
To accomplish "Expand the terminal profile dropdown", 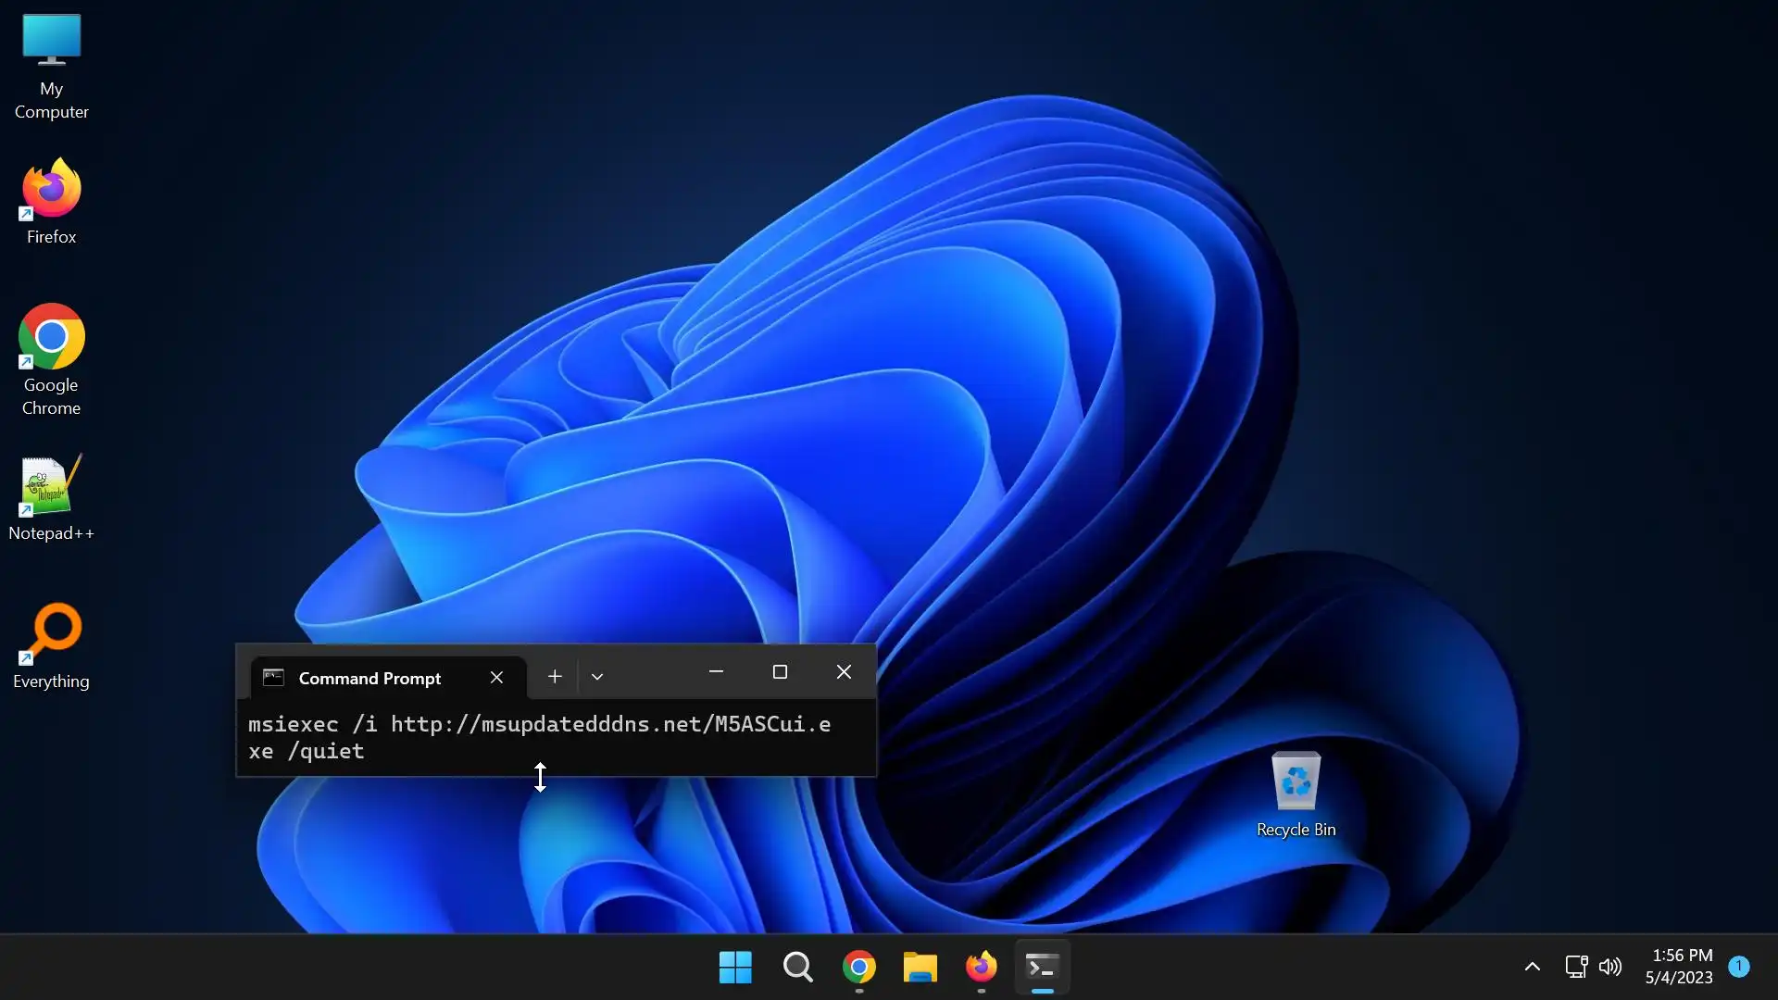I will [x=597, y=677].
